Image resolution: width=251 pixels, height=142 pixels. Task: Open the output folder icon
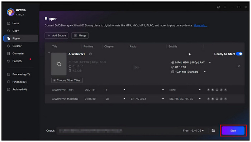point(213,131)
